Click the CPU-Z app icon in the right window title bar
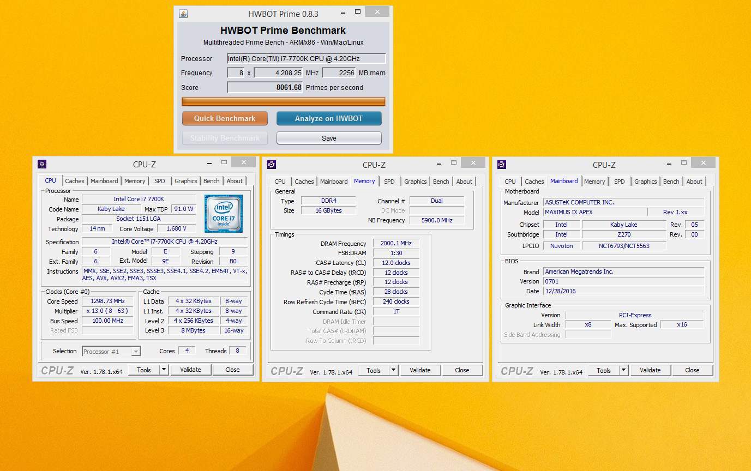Image resolution: width=751 pixels, height=471 pixels. point(502,165)
